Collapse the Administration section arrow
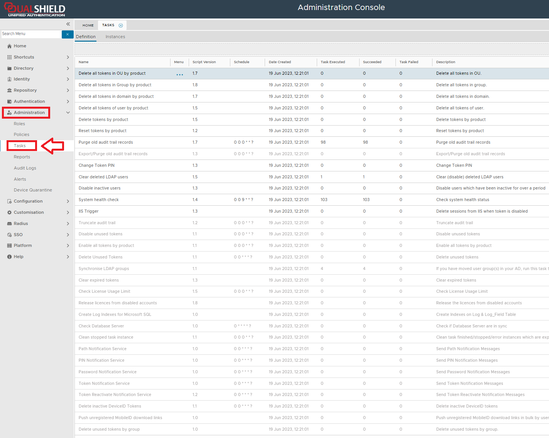Image resolution: width=549 pixels, height=438 pixels. pos(68,113)
